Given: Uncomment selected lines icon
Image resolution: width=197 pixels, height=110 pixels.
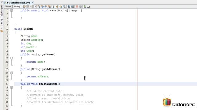Looking at the screenshot, I should click(x=88, y=6).
